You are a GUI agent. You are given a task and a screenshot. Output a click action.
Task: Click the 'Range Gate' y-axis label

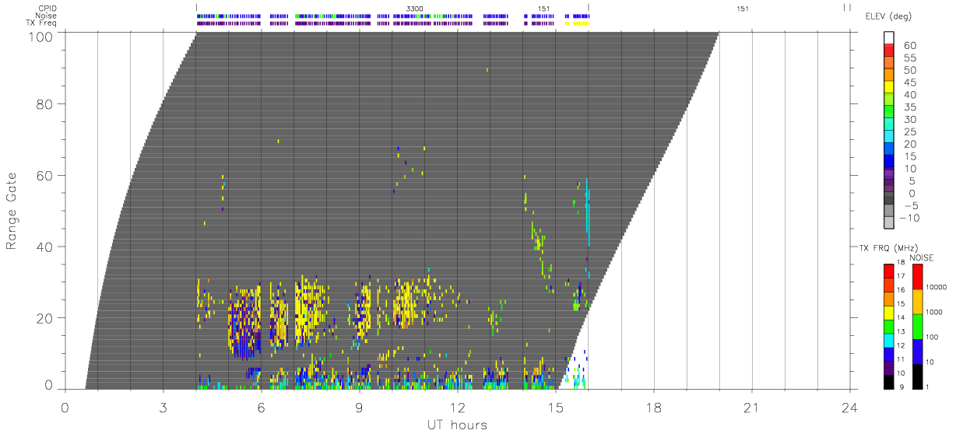(12, 212)
